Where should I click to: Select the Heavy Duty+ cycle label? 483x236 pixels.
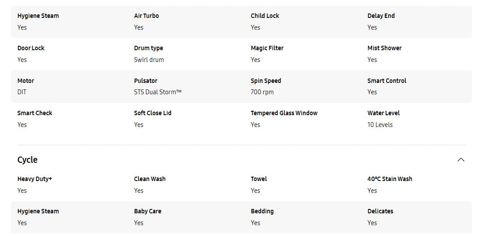pyautogui.click(x=34, y=179)
